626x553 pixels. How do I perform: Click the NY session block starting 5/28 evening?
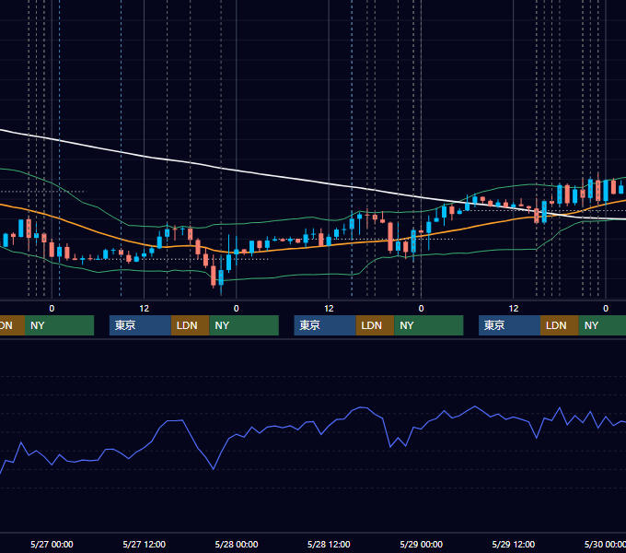click(x=429, y=325)
